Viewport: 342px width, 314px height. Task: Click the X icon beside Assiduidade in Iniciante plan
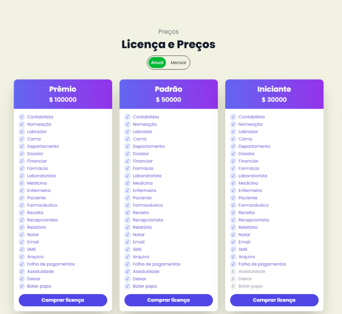pos(233,272)
